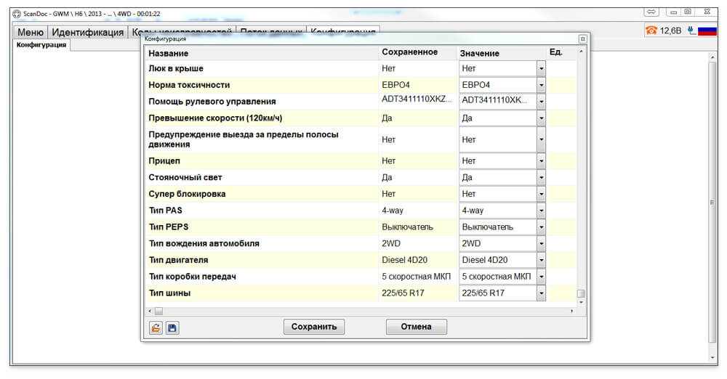
Task: Click the dialog horizontal scrollbar thumb
Action: (158, 311)
